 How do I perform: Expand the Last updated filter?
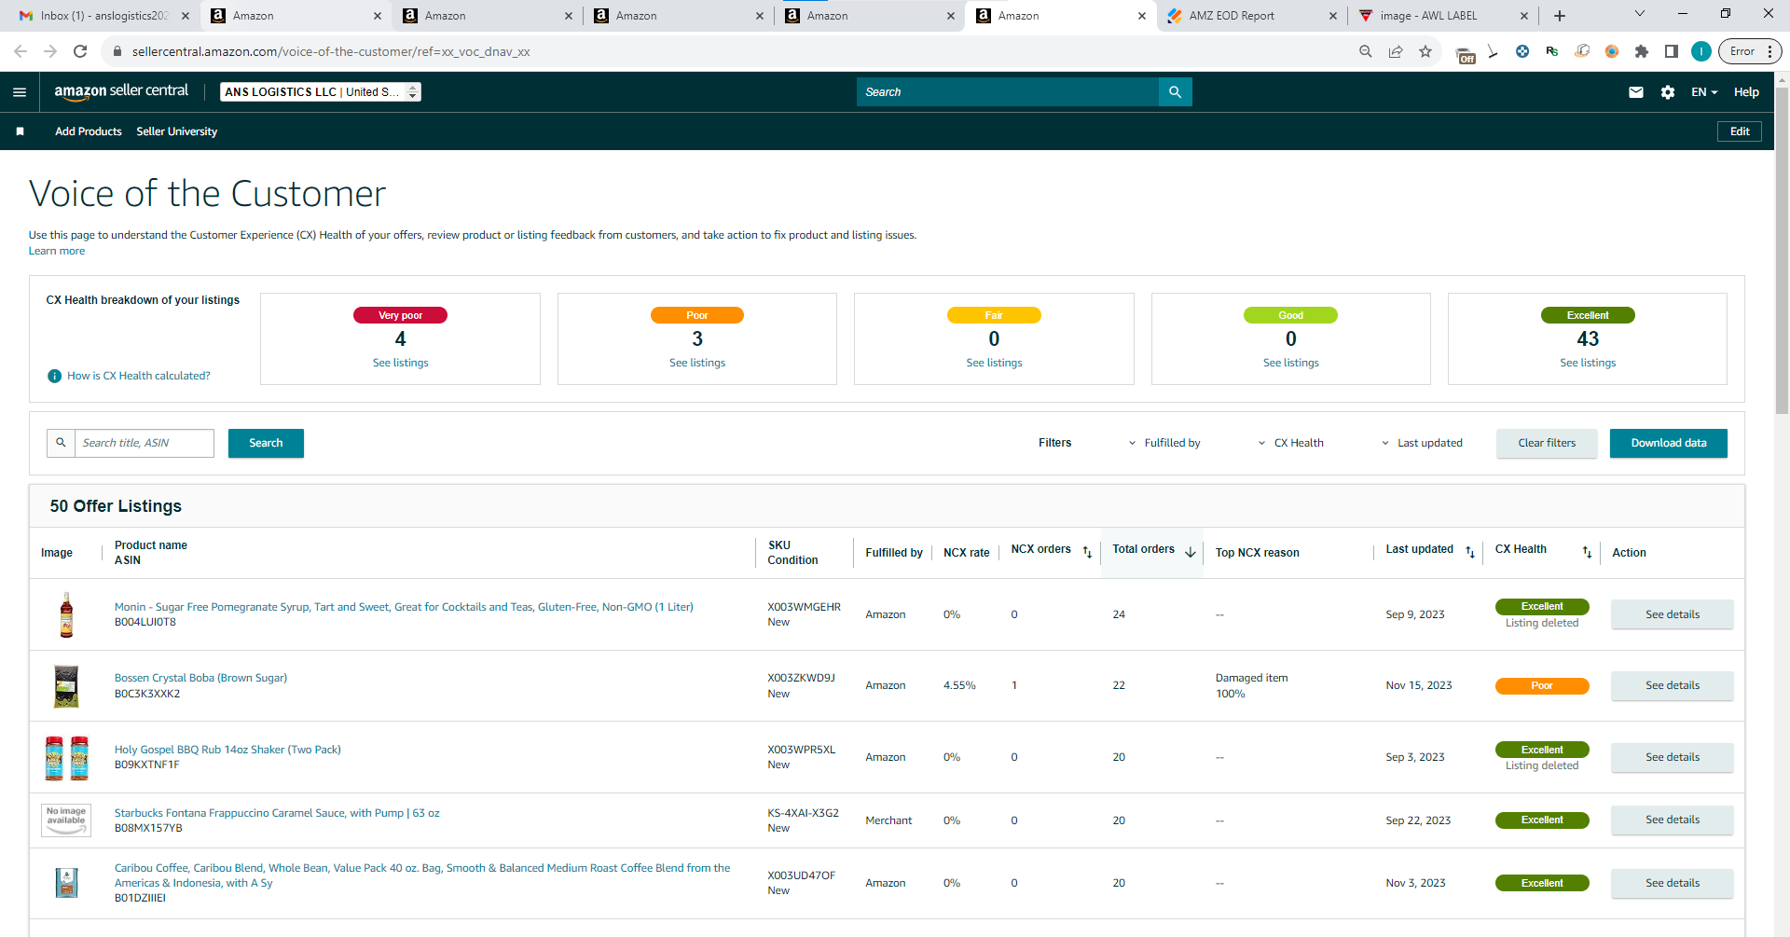1422,443
